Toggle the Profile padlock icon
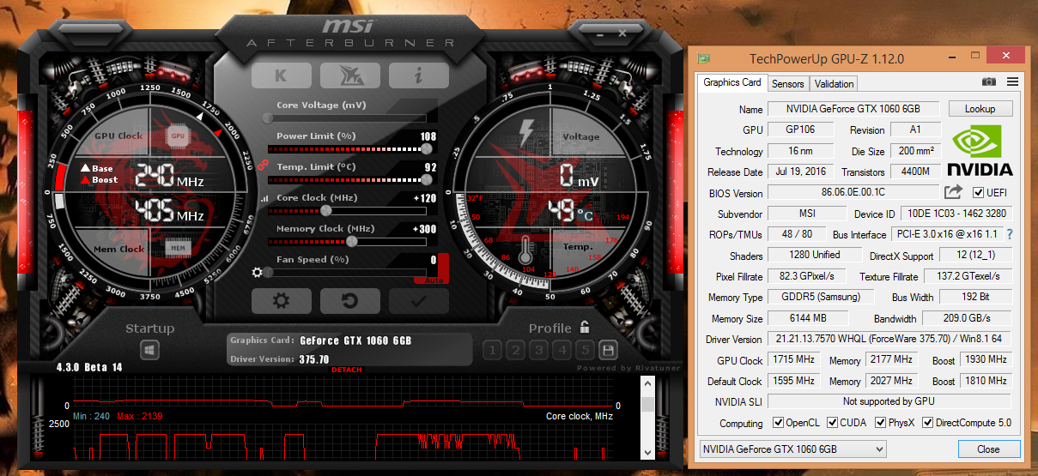 click(x=584, y=327)
